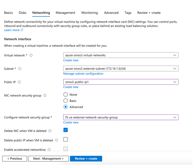Expand the Public IP dropdown

tap(121, 82)
